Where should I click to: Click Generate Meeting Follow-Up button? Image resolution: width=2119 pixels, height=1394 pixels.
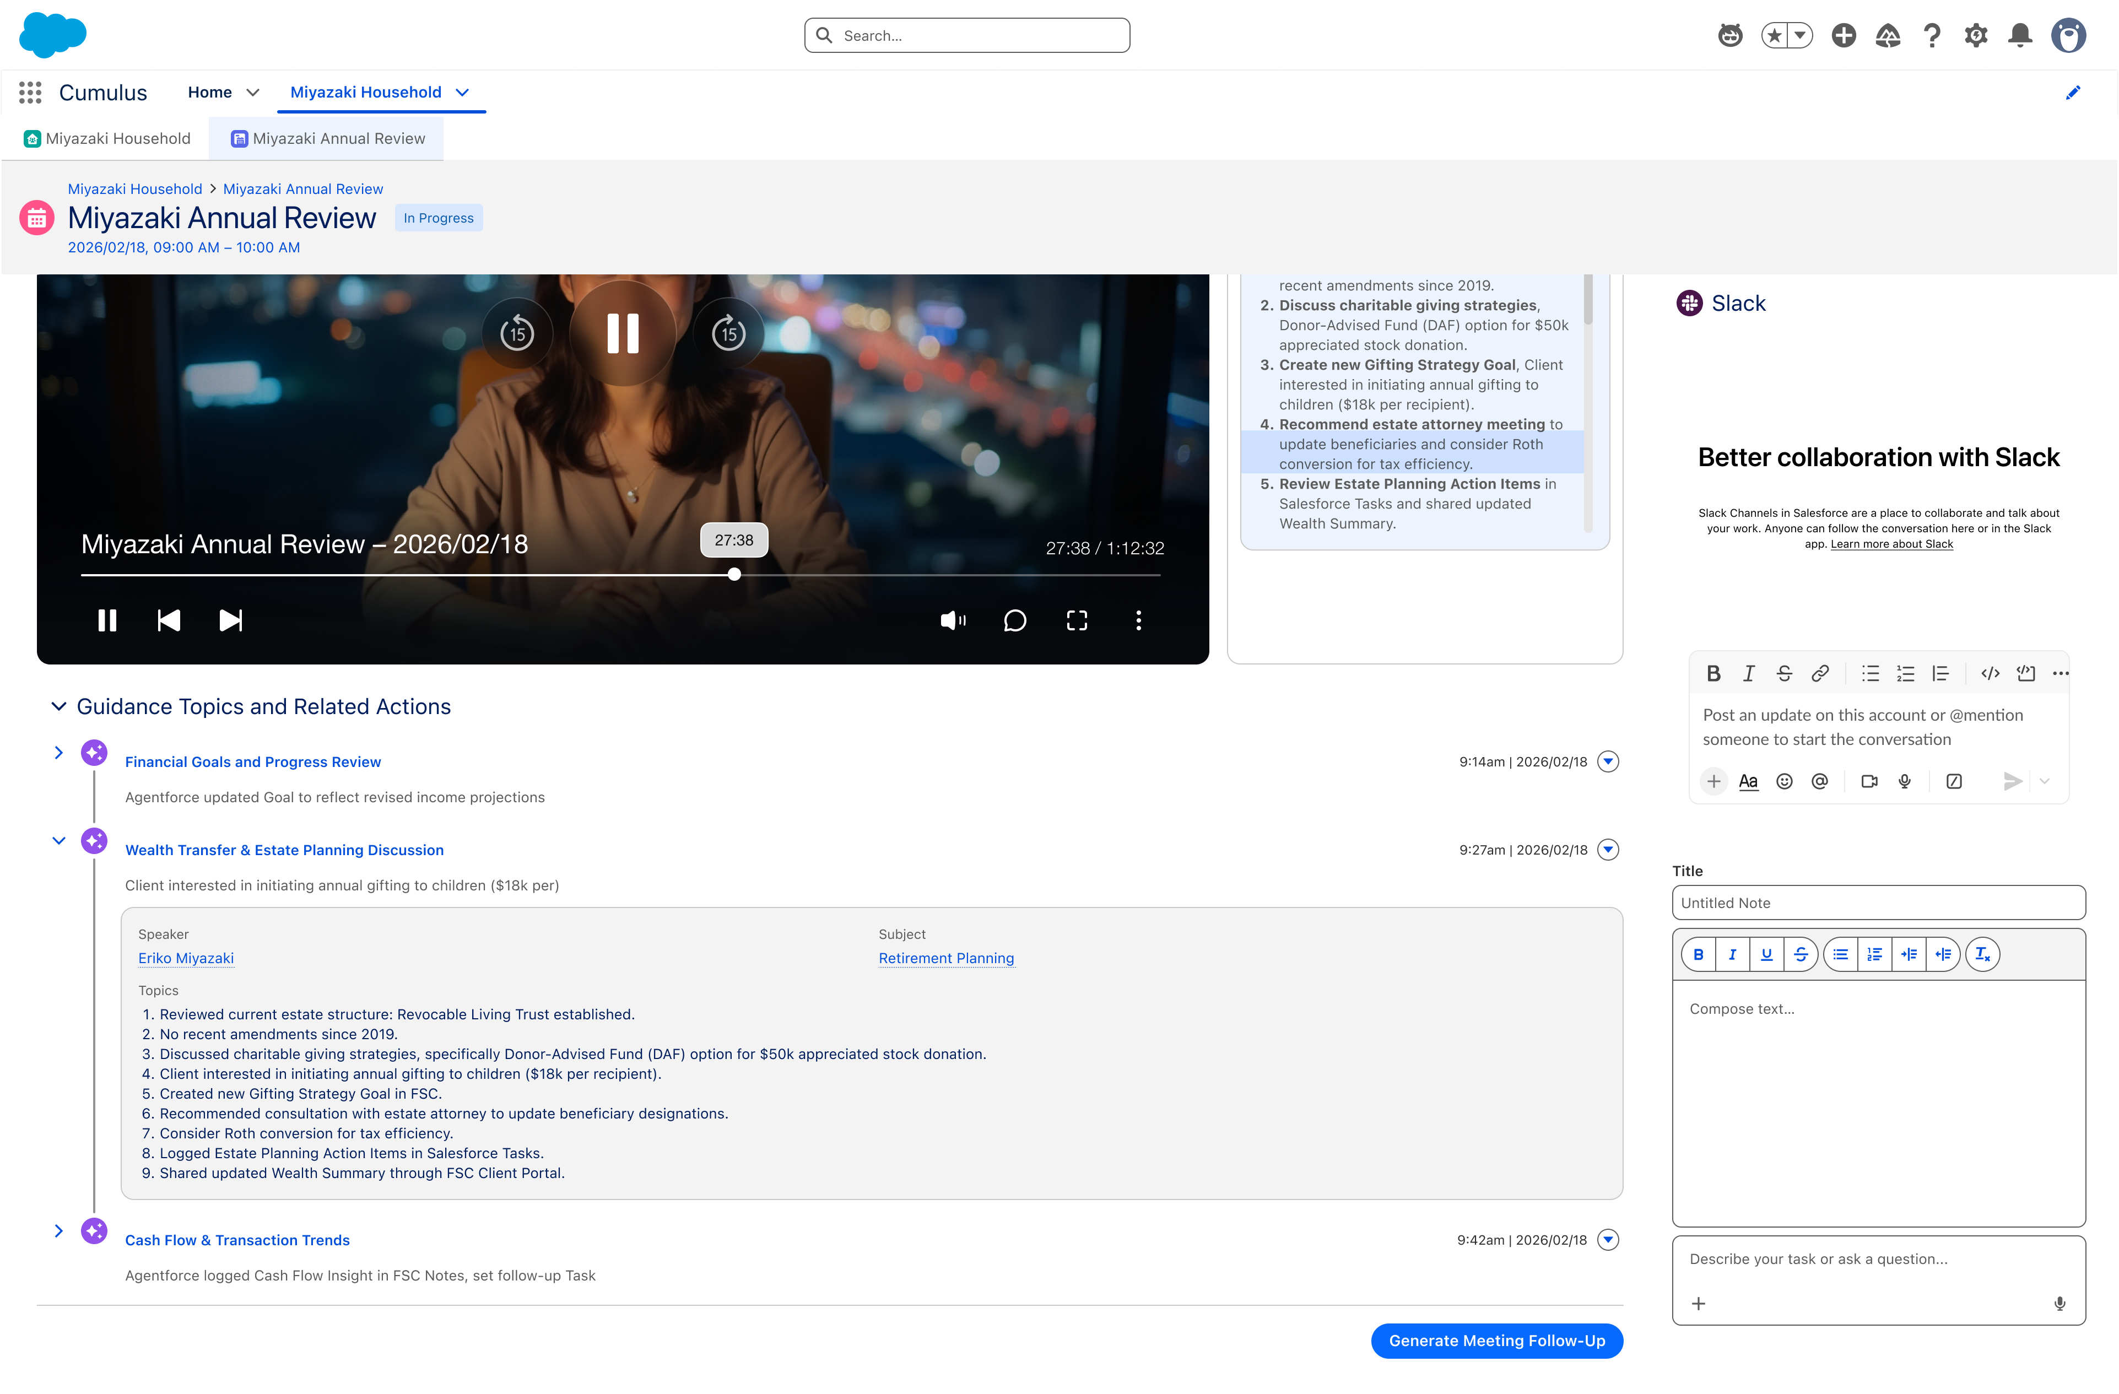[1496, 1341]
